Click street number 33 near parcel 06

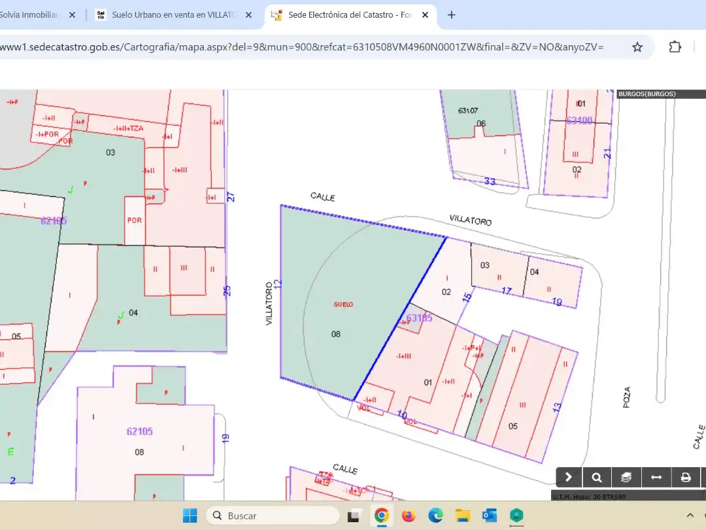tap(490, 181)
